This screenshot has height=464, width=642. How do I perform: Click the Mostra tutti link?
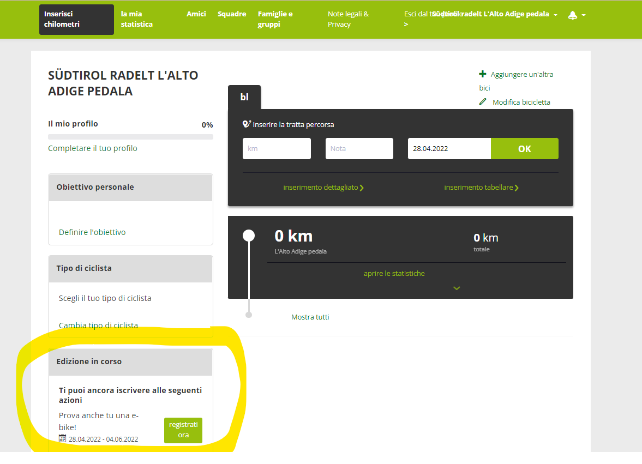(x=310, y=317)
